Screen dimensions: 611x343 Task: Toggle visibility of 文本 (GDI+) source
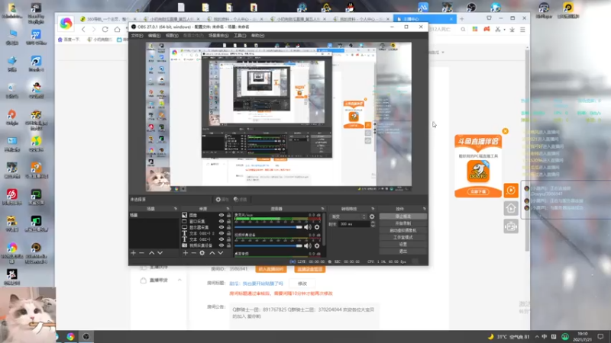pyautogui.click(x=221, y=239)
